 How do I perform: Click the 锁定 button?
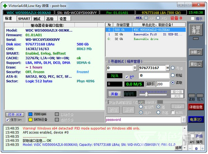coord(113,110)
